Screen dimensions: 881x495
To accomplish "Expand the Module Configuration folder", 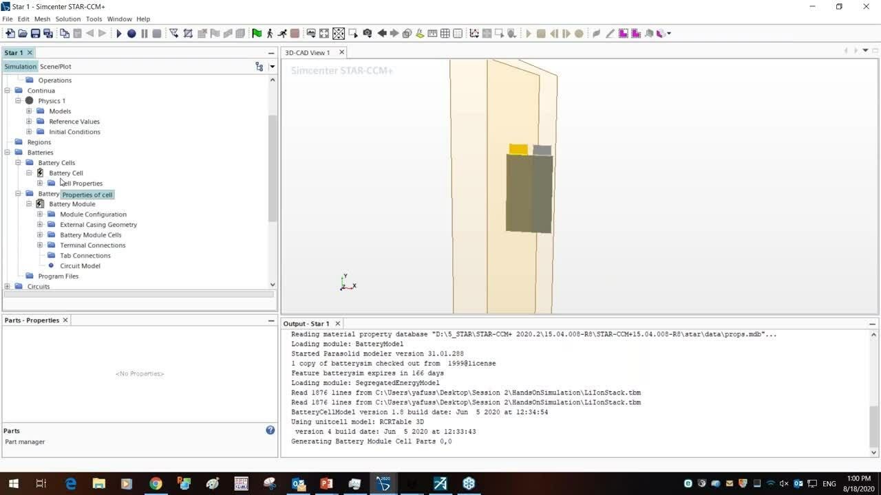I will point(40,214).
